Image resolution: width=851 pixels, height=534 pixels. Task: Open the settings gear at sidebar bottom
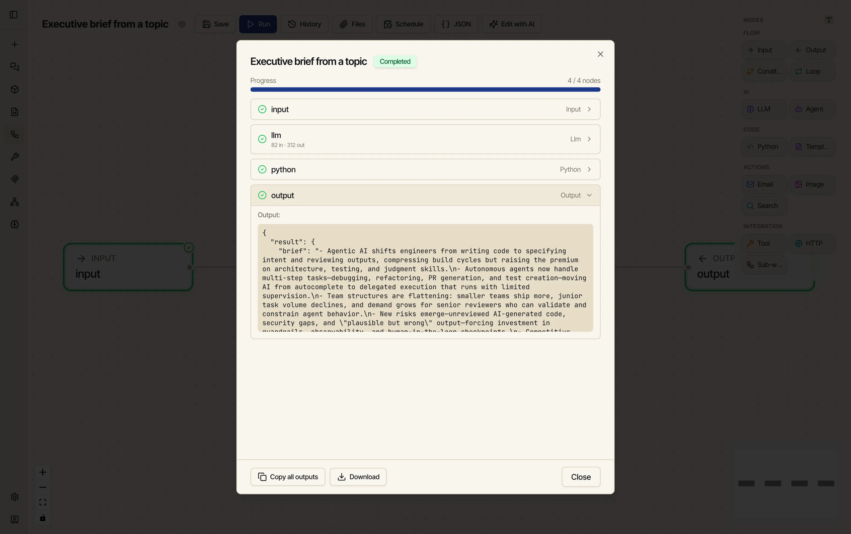(x=14, y=497)
